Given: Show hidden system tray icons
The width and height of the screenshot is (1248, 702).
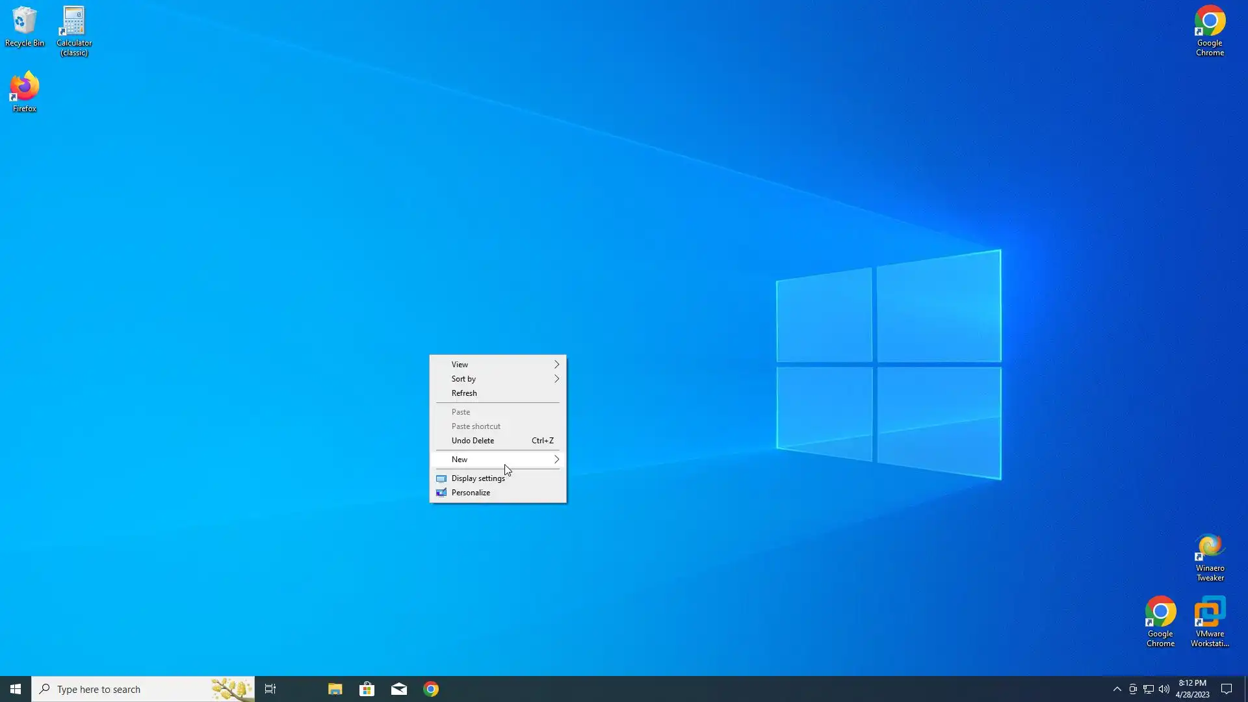Looking at the screenshot, I should [x=1117, y=689].
